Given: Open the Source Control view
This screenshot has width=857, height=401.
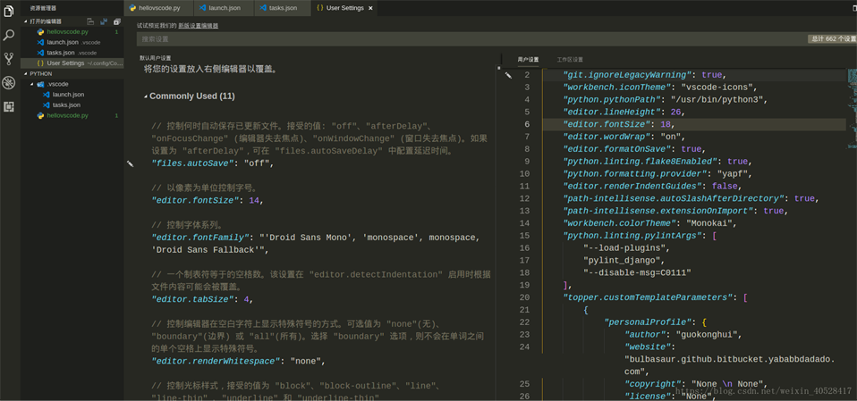Looking at the screenshot, I should pyautogui.click(x=9, y=59).
